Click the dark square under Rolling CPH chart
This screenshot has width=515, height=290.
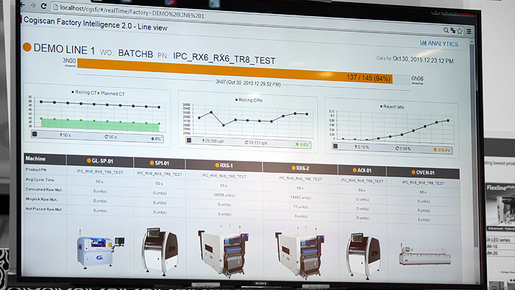pos(189,141)
